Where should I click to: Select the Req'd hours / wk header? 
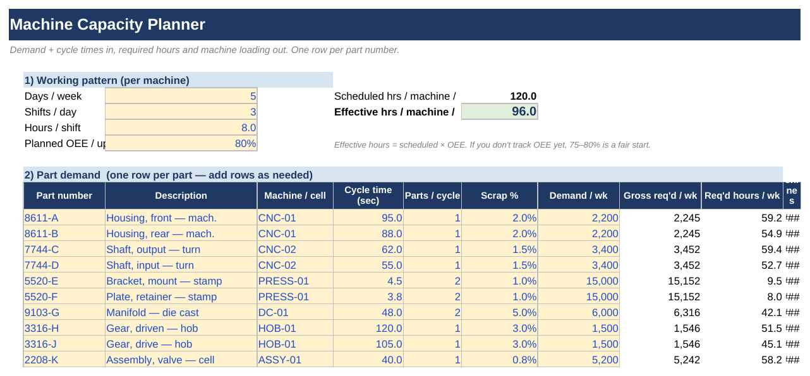[x=742, y=196]
